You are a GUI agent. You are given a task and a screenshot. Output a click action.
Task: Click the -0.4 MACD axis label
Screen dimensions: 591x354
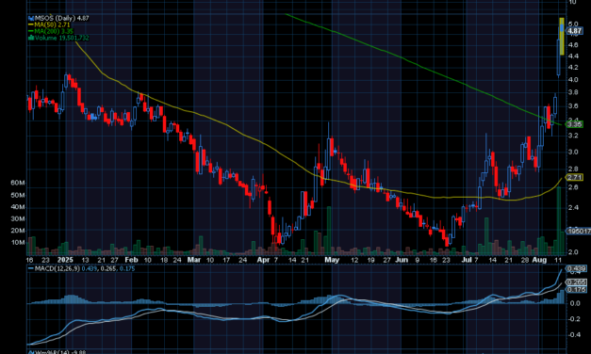click(x=574, y=335)
